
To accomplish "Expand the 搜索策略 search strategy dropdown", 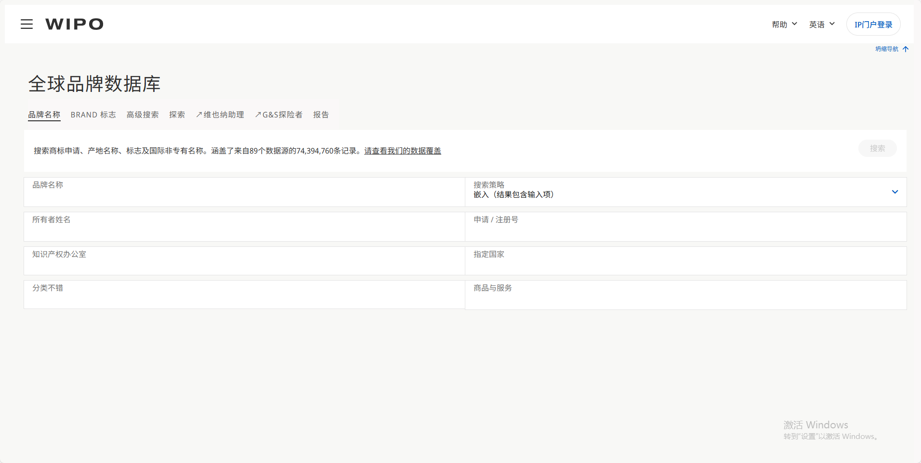I will (895, 192).
